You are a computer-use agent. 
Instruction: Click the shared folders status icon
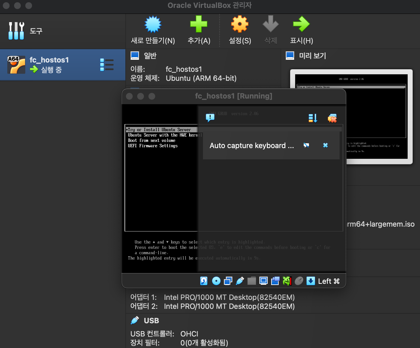(x=252, y=281)
